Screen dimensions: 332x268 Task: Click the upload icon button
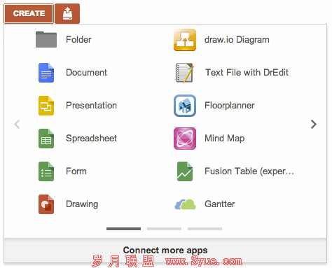click(x=67, y=13)
